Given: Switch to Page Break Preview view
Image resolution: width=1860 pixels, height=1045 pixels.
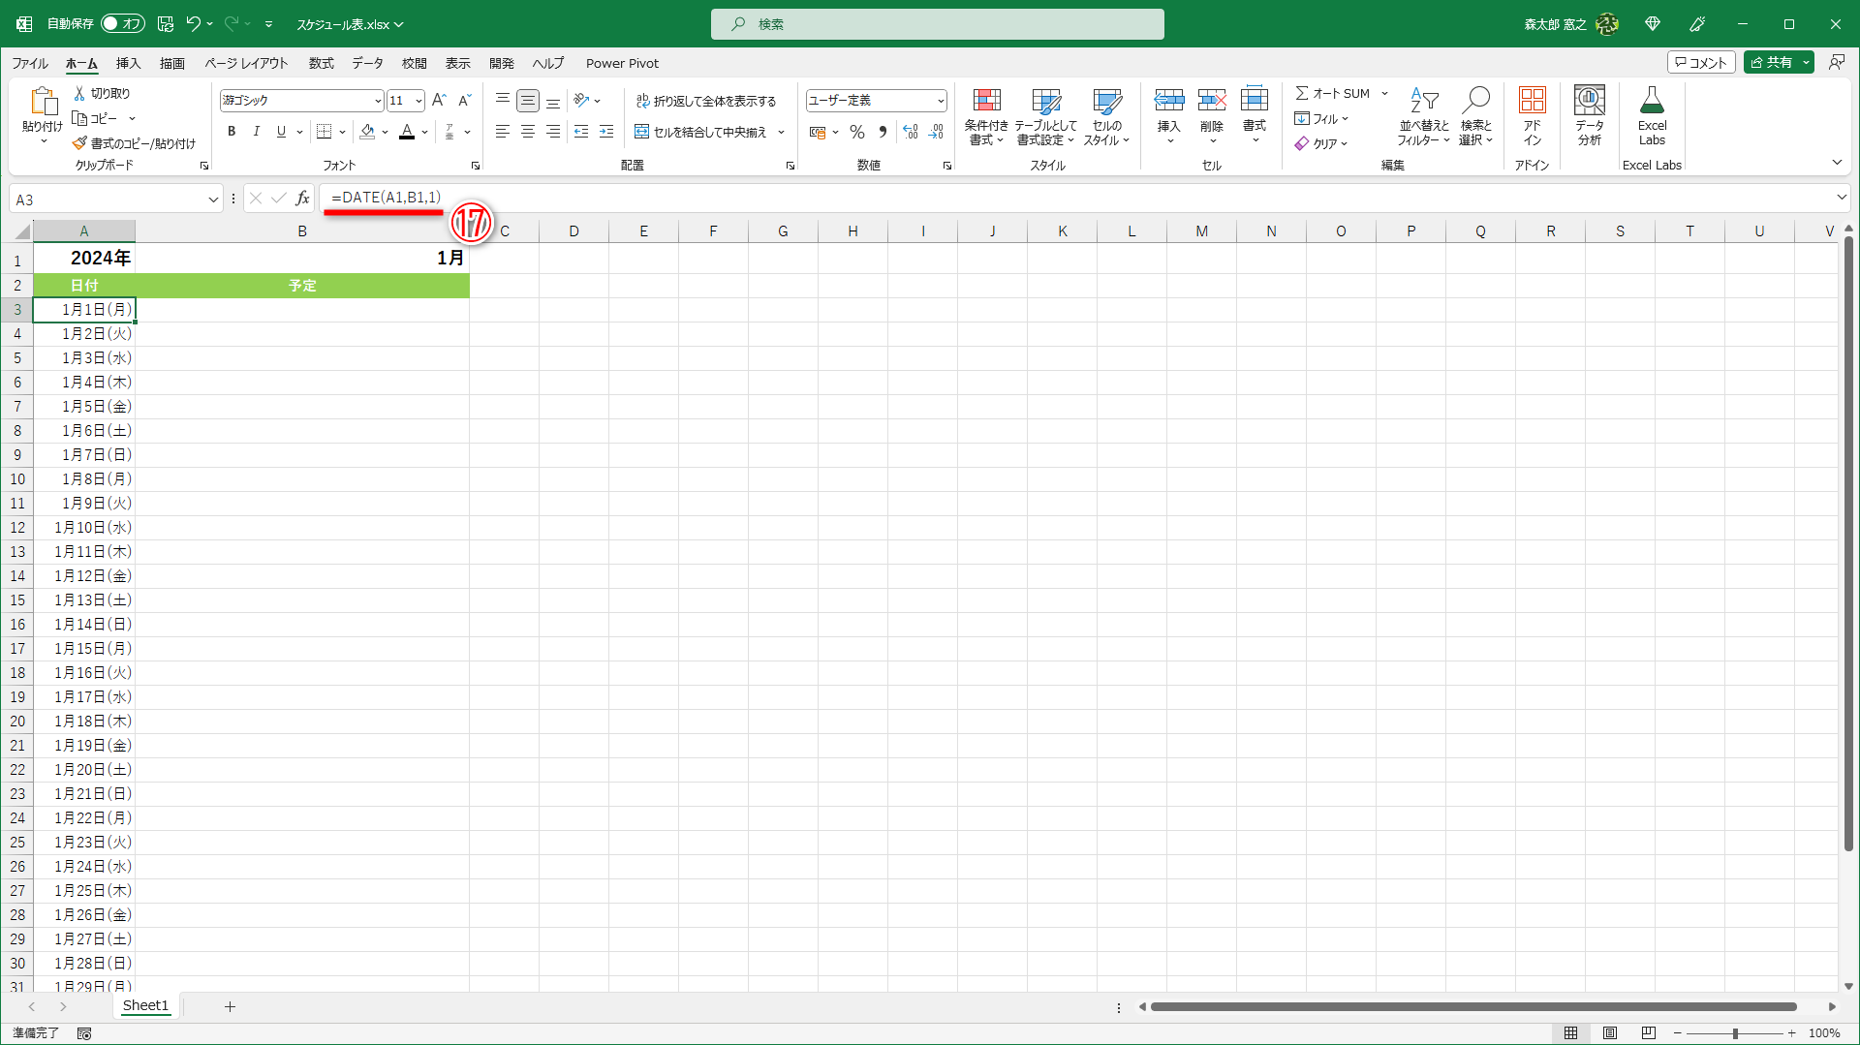Looking at the screenshot, I should coord(1649,1033).
